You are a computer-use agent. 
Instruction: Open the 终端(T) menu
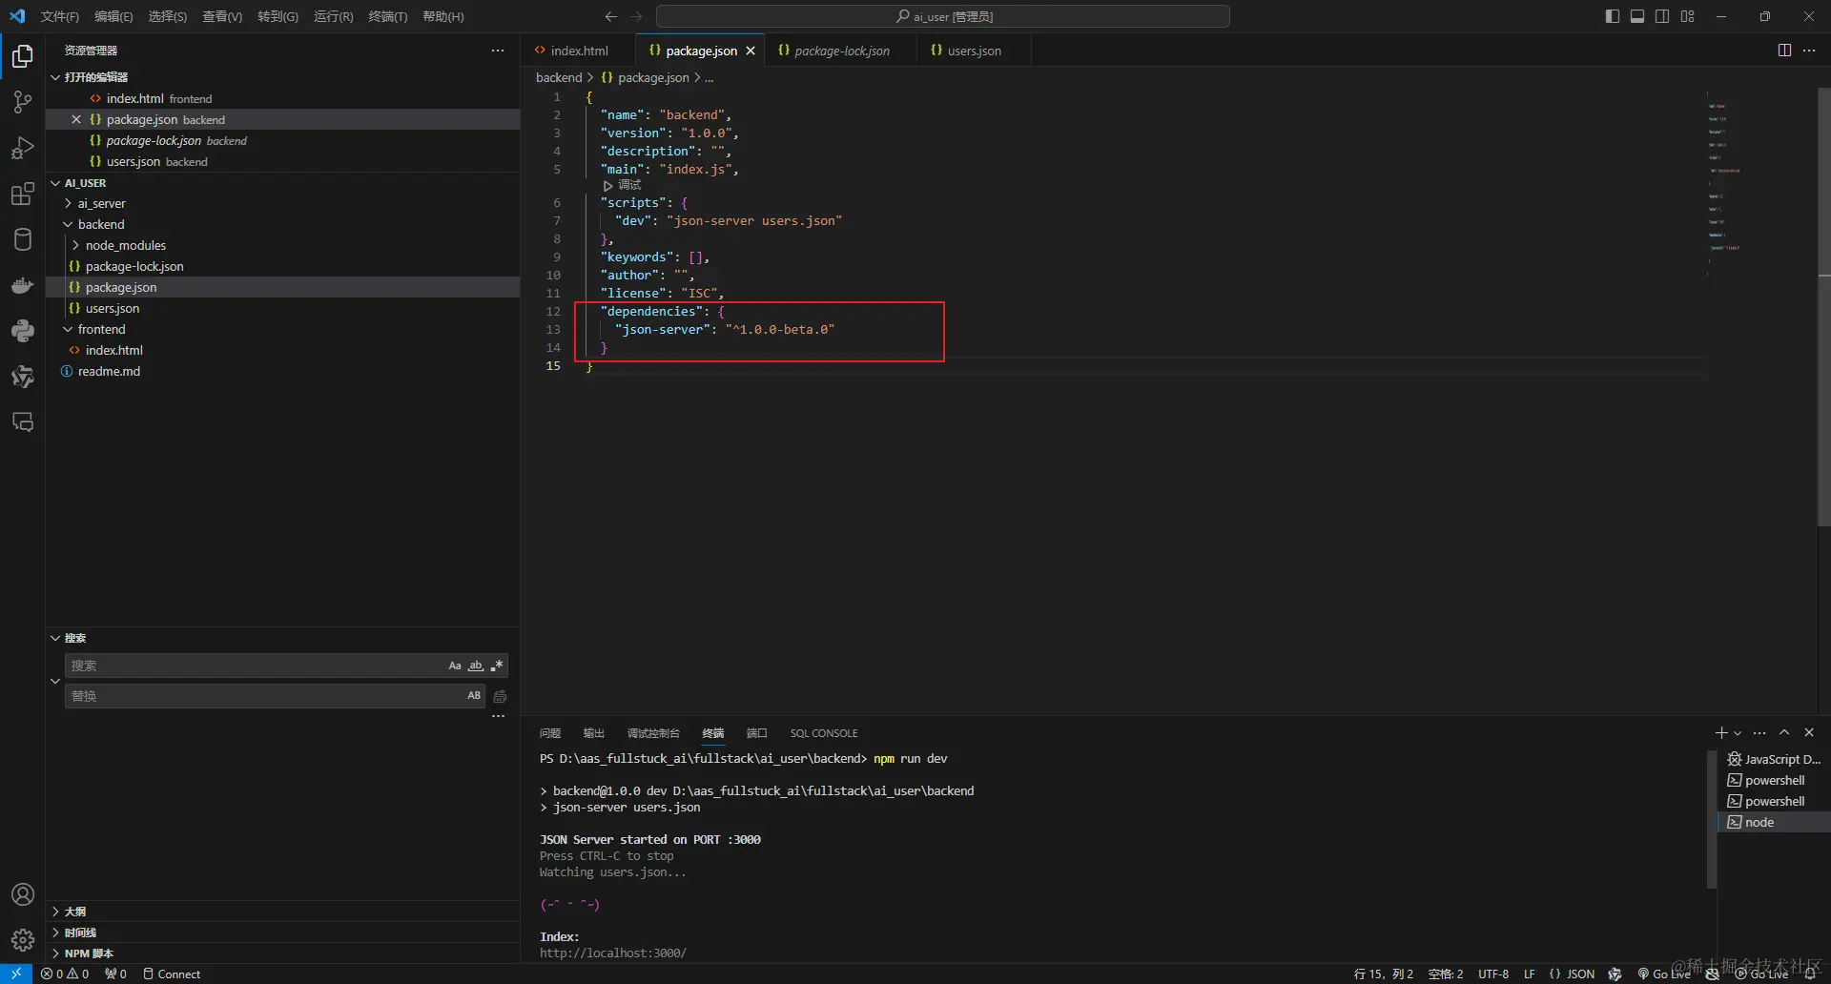click(x=388, y=16)
